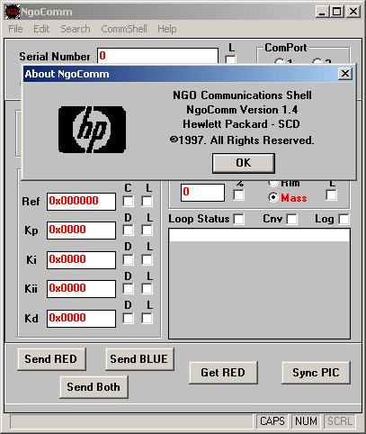Tick the C checkbox next to Ref
The image size is (366, 434).
(128, 201)
